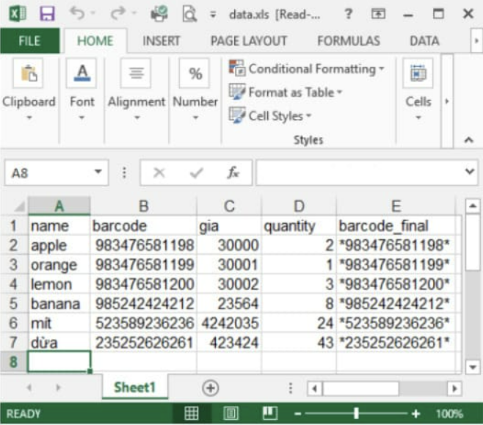Open the Undo history dropdown arrow
Viewport: 483px width, 425px height.
pyautogui.click(x=92, y=13)
